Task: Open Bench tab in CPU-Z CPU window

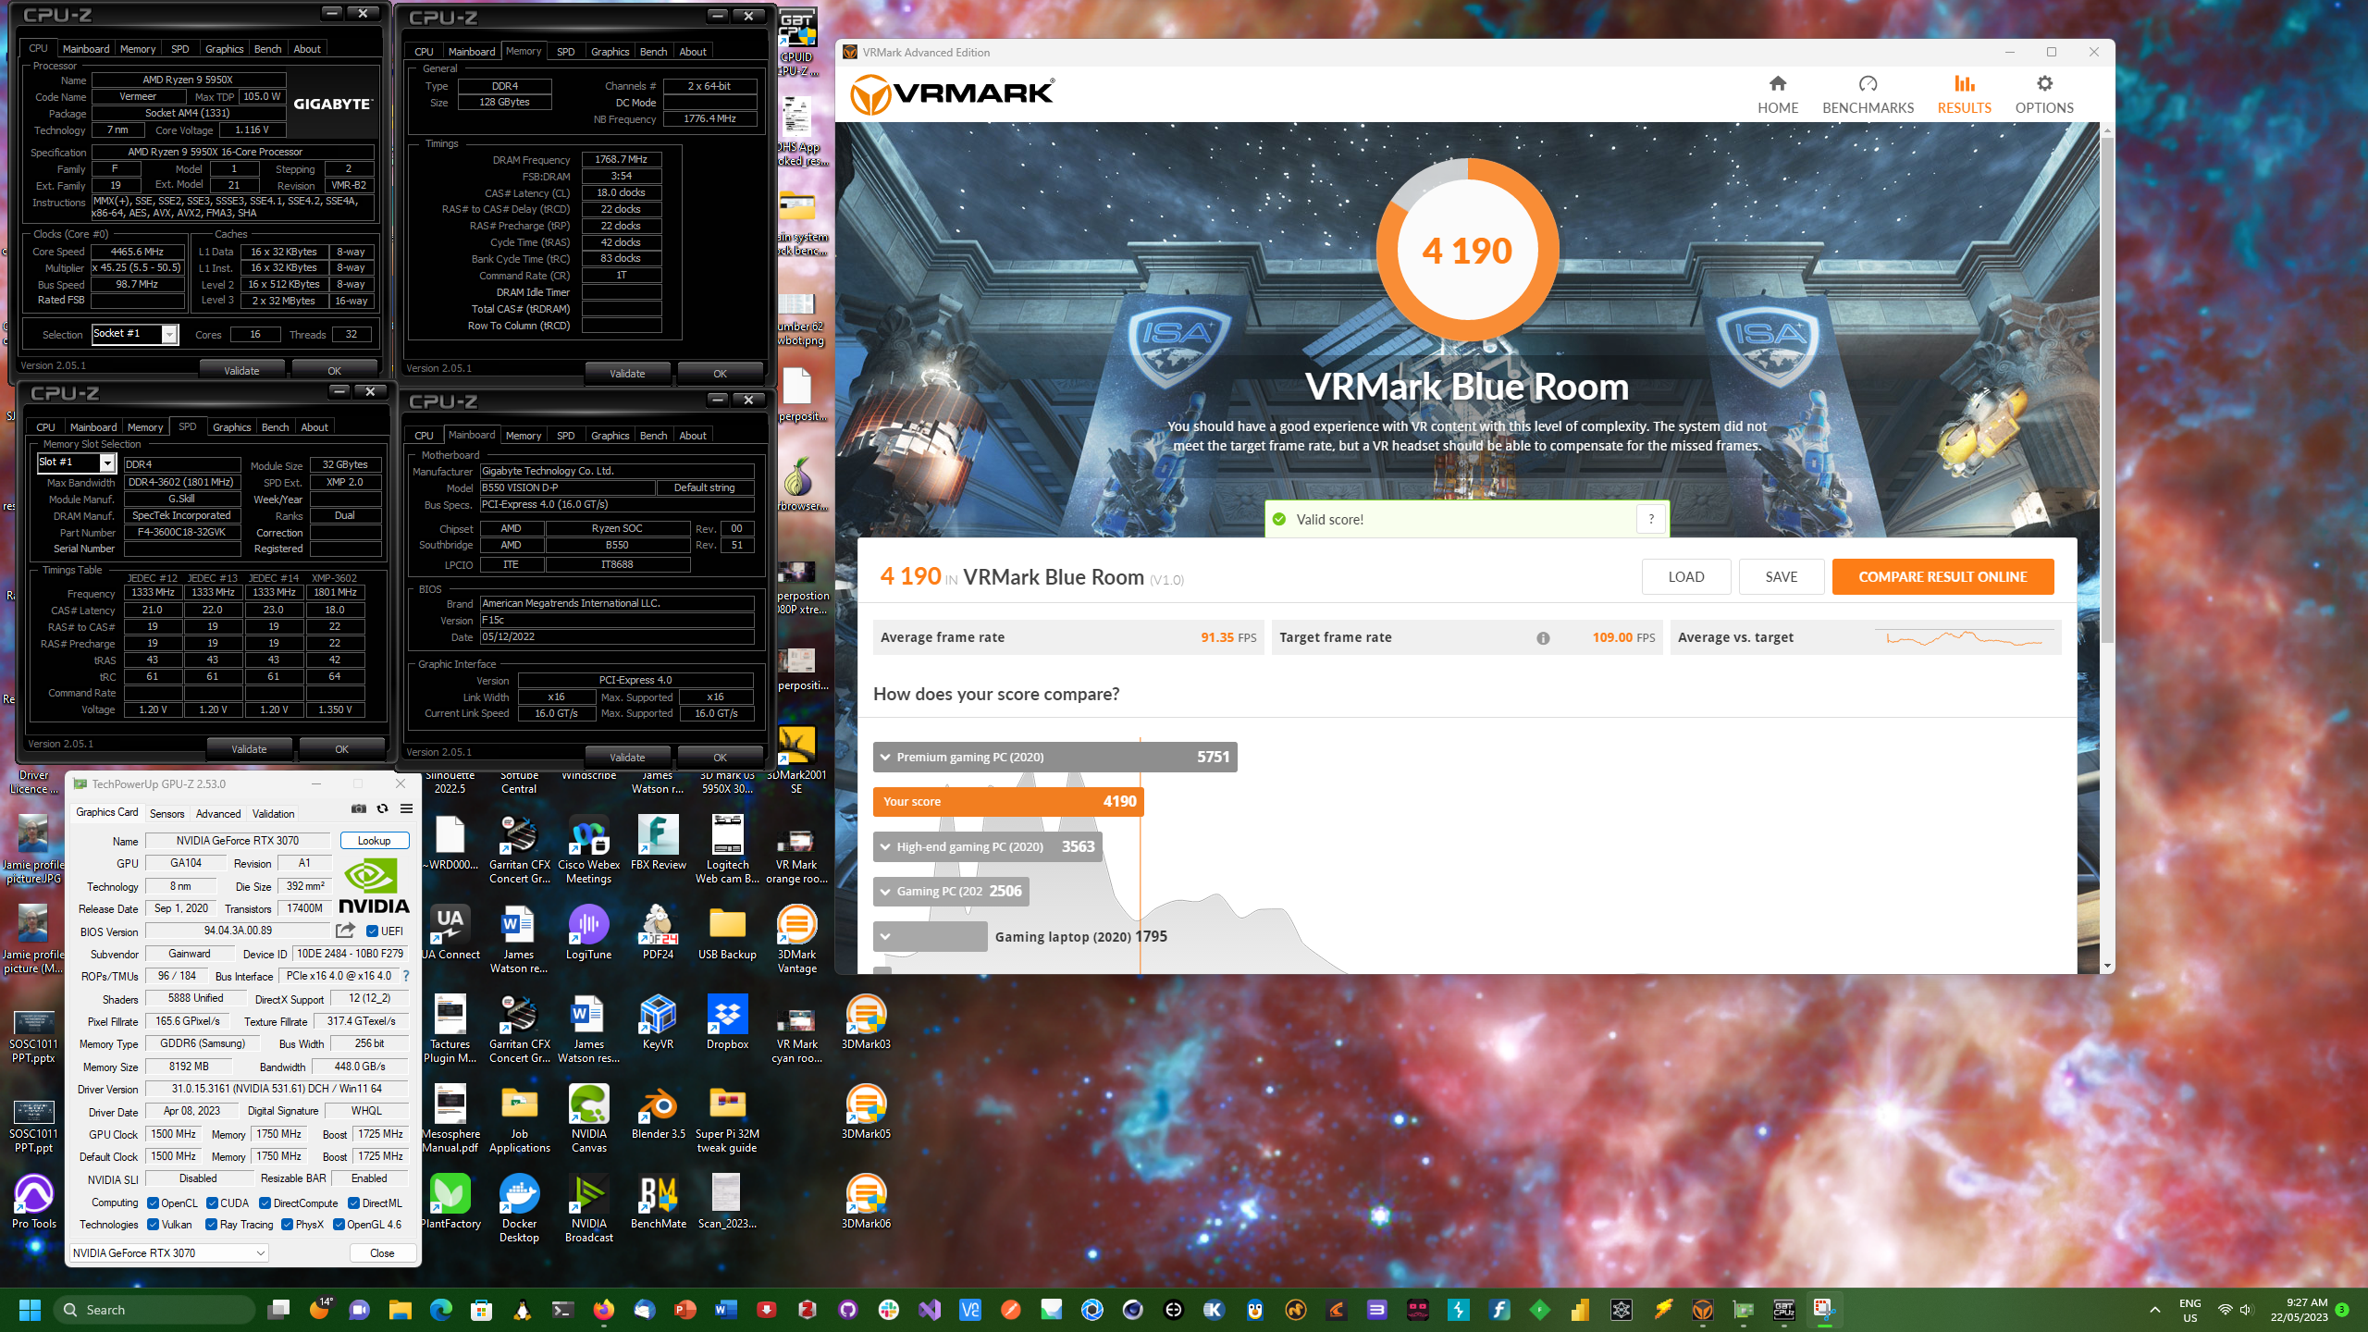Action: pos(267,49)
